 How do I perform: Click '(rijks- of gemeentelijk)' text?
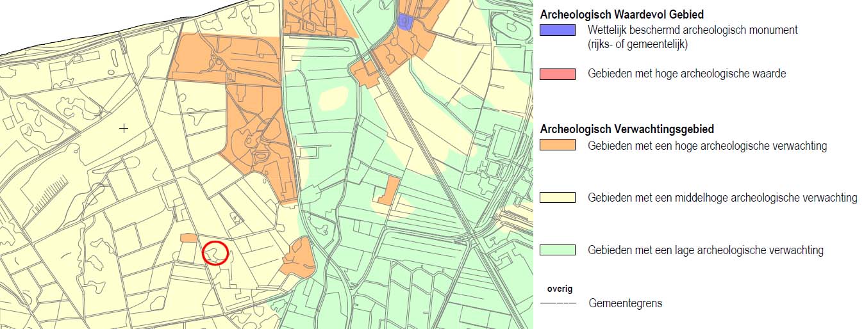[638, 45]
